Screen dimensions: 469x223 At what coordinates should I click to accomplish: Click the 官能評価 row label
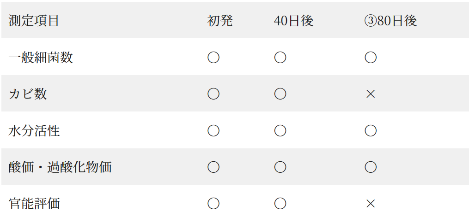point(34,204)
